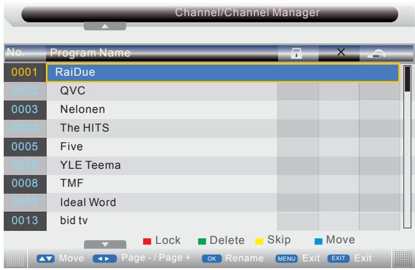Click channel number 0008
The image size is (415, 270).
[25, 184]
